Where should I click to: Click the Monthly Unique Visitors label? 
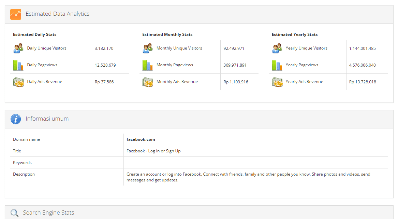pos(179,48)
